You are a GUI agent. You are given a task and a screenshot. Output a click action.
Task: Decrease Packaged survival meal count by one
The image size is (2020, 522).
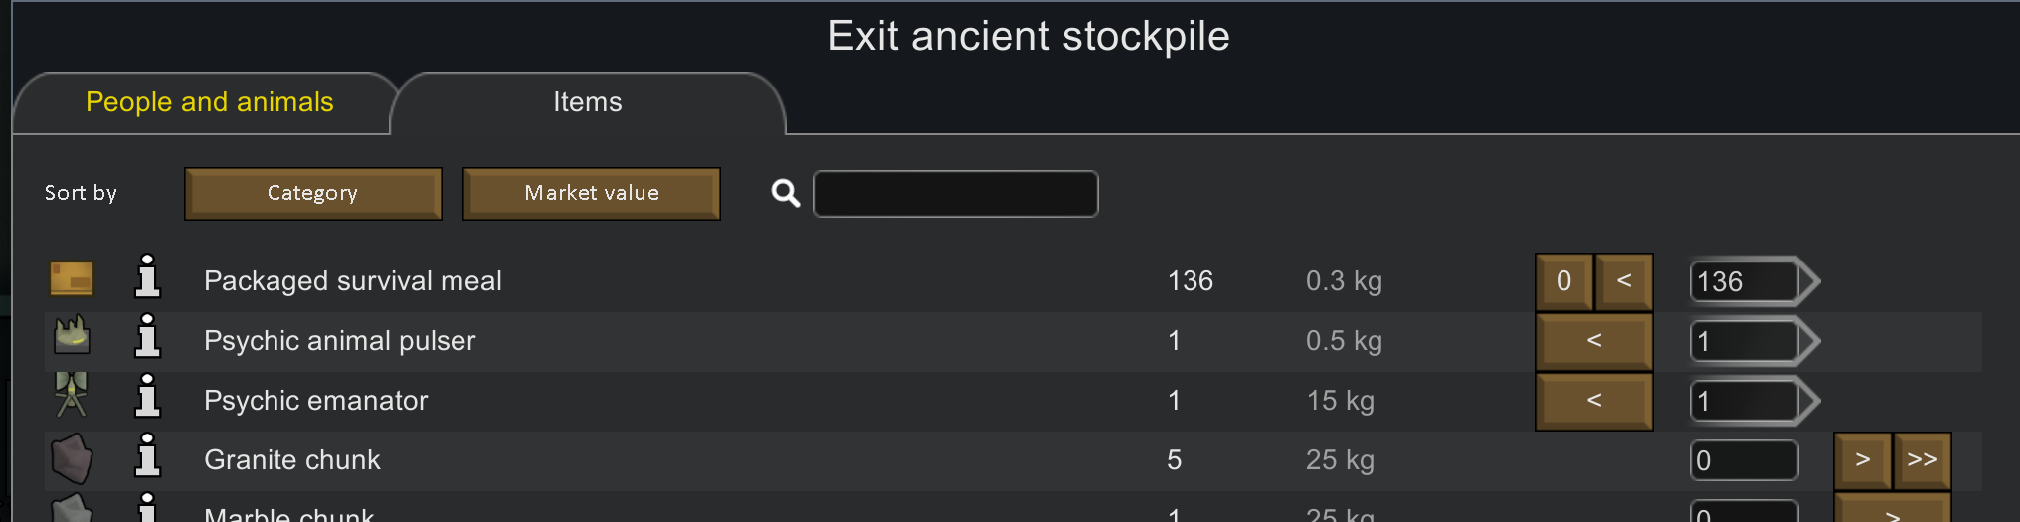(x=1624, y=281)
